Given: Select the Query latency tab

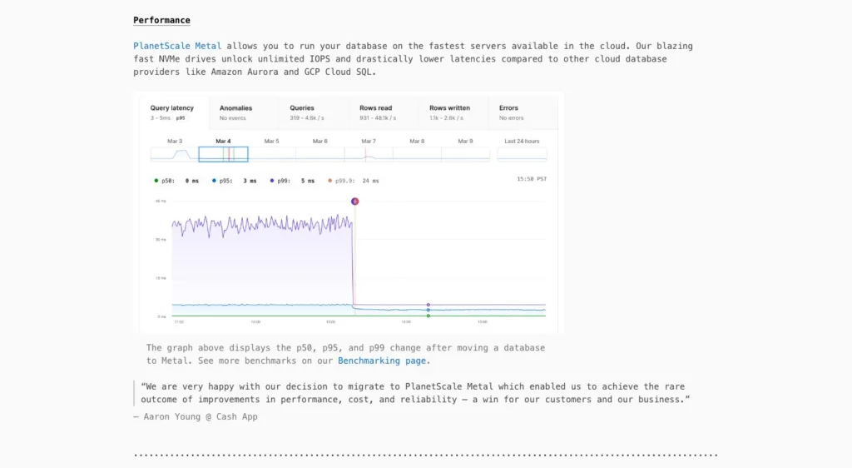Looking at the screenshot, I should [173, 112].
